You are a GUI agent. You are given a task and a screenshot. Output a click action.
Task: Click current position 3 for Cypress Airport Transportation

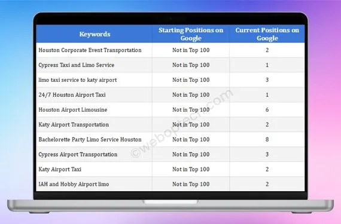click(267, 155)
